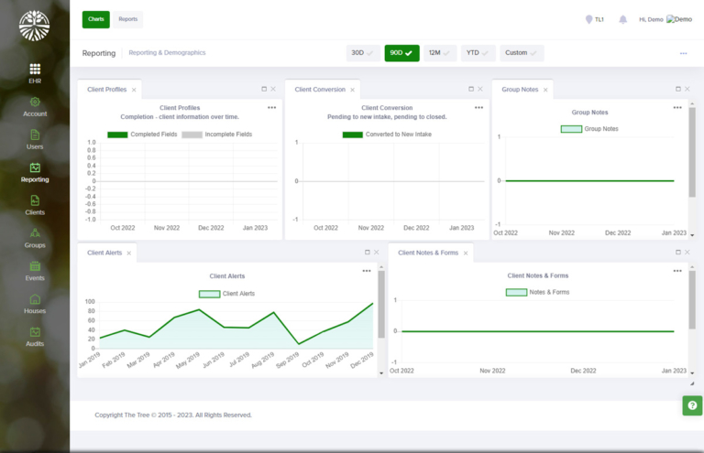704x453 pixels.
Task: Expand the Reporting page options ellipsis
Action: pos(683,53)
